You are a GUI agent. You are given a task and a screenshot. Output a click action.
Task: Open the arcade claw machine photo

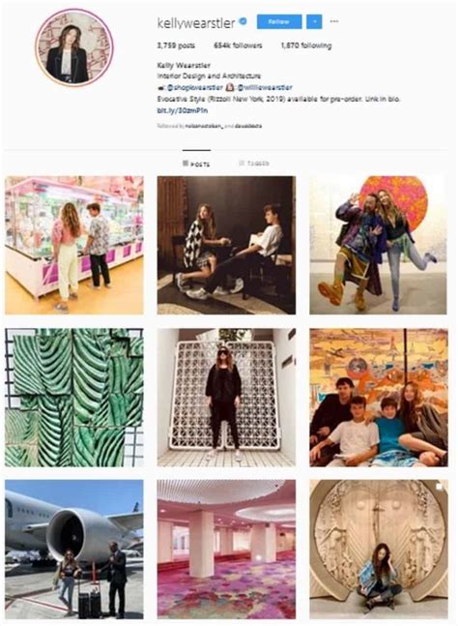point(74,245)
